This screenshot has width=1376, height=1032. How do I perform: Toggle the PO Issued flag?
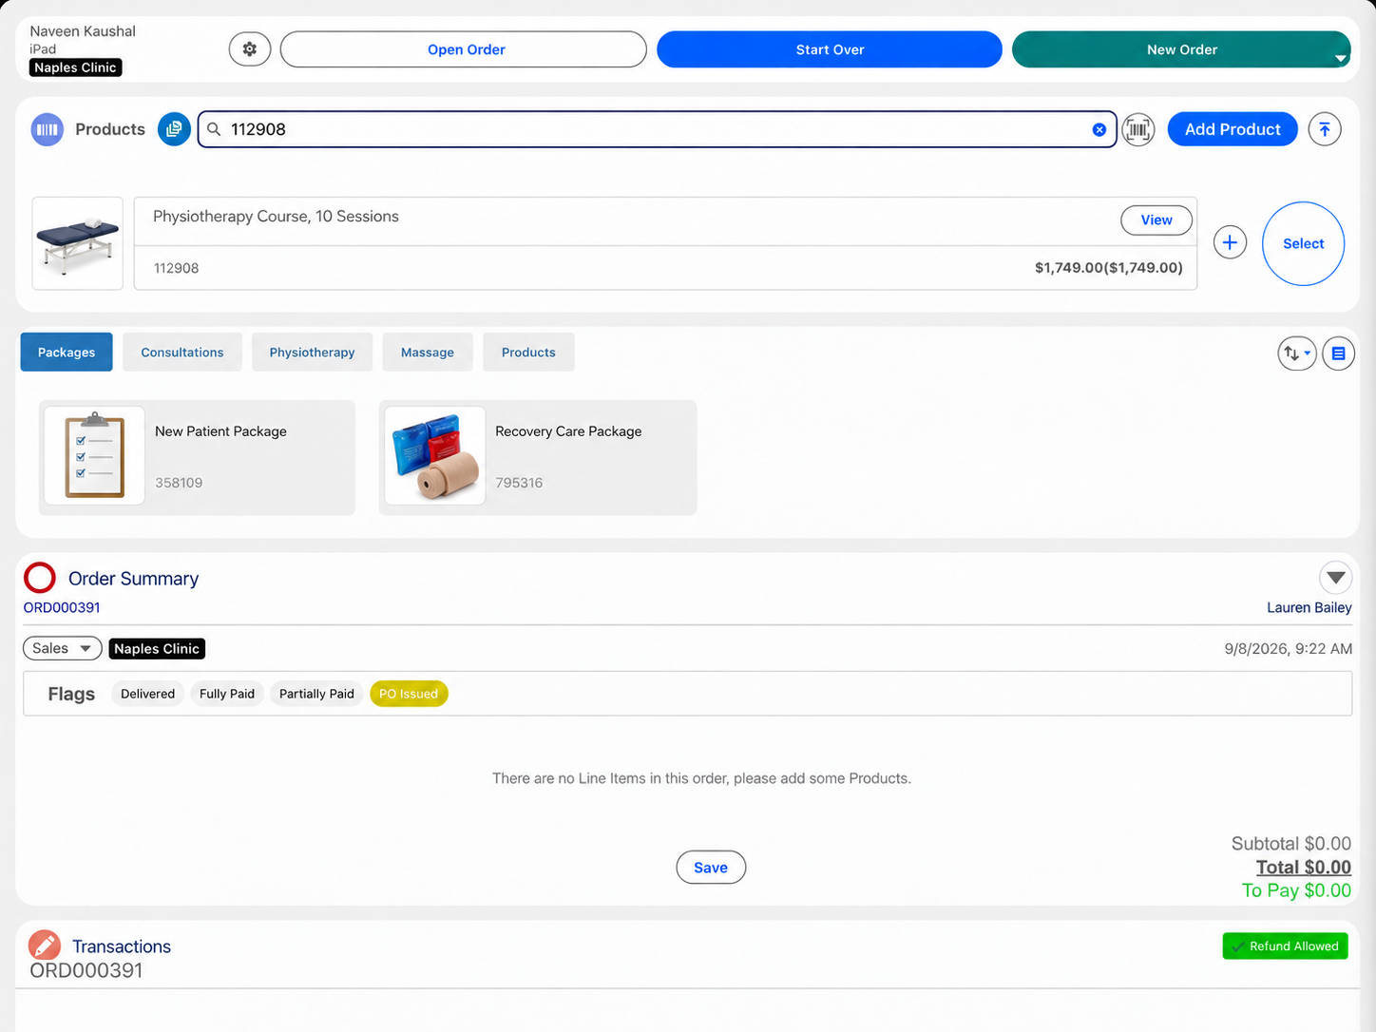409,694
